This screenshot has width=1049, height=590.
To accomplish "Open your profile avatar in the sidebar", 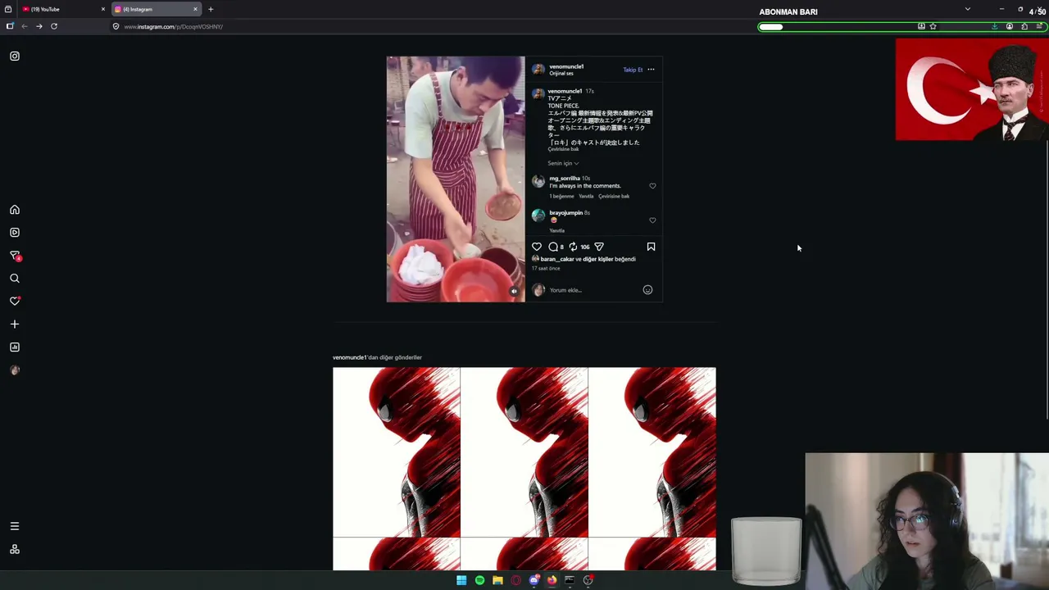I will pyautogui.click(x=14, y=370).
